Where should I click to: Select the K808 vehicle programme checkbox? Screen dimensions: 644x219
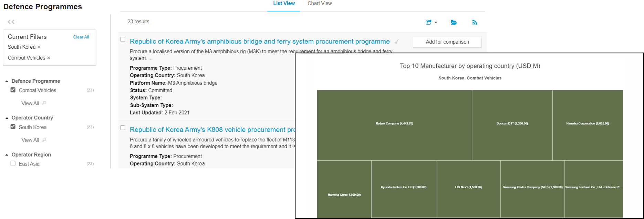tap(123, 128)
